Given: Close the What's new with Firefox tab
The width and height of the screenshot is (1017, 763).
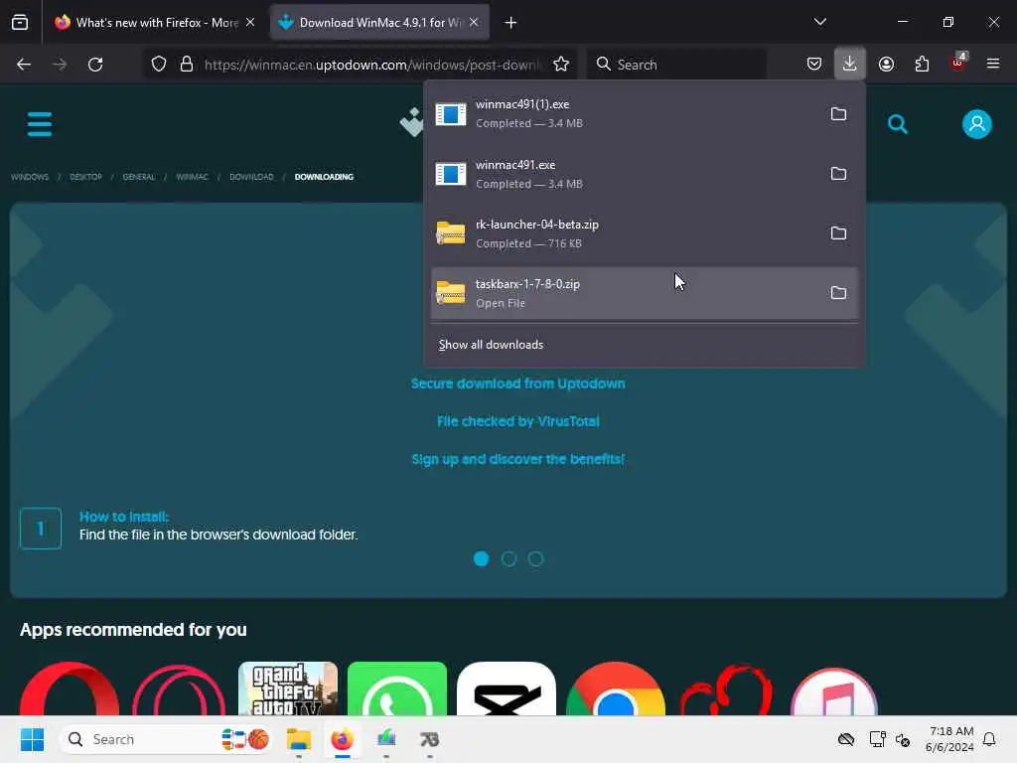Looking at the screenshot, I should [250, 22].
